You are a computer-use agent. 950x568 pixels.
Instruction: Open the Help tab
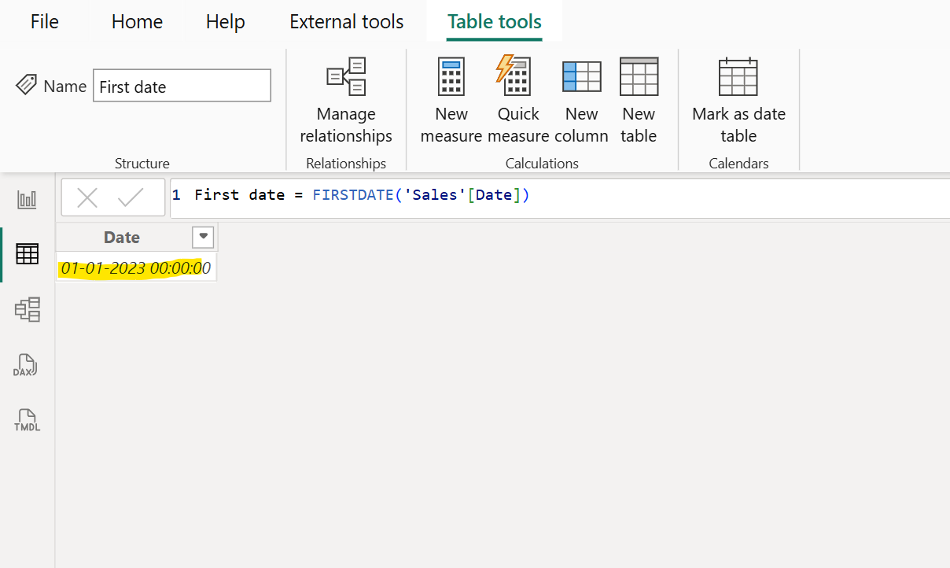tap(225, 21)
